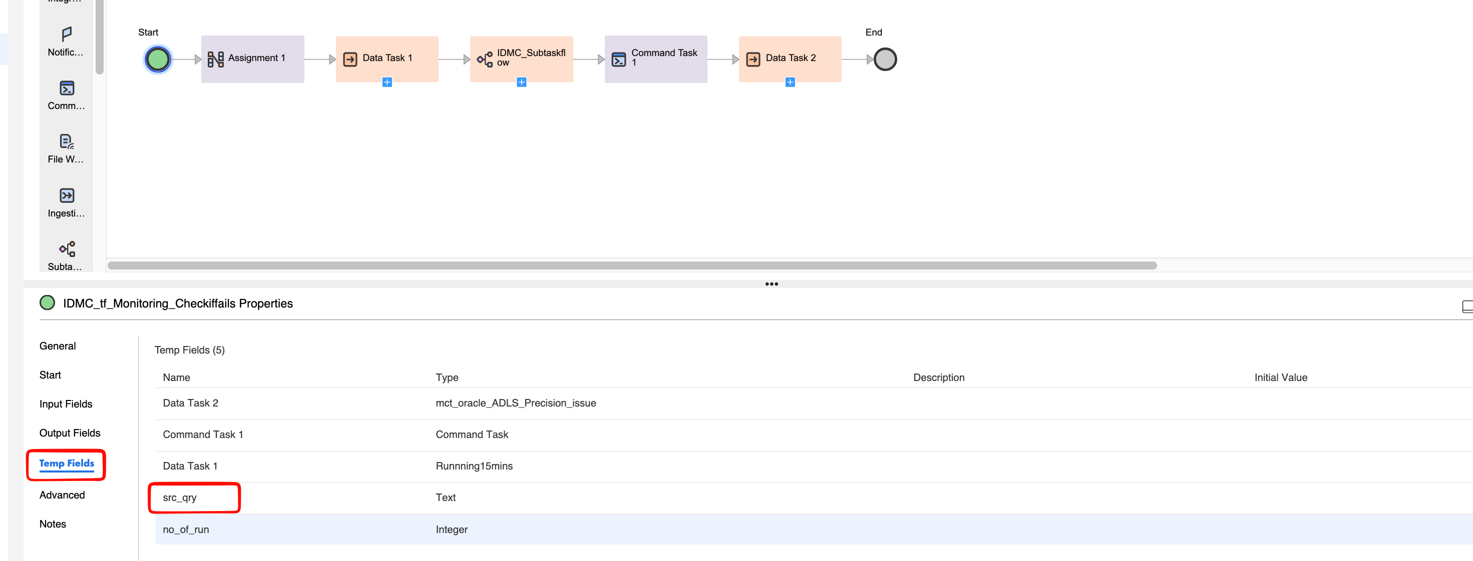
Task: Click the Type column header
Action: (x=447, y=377)
